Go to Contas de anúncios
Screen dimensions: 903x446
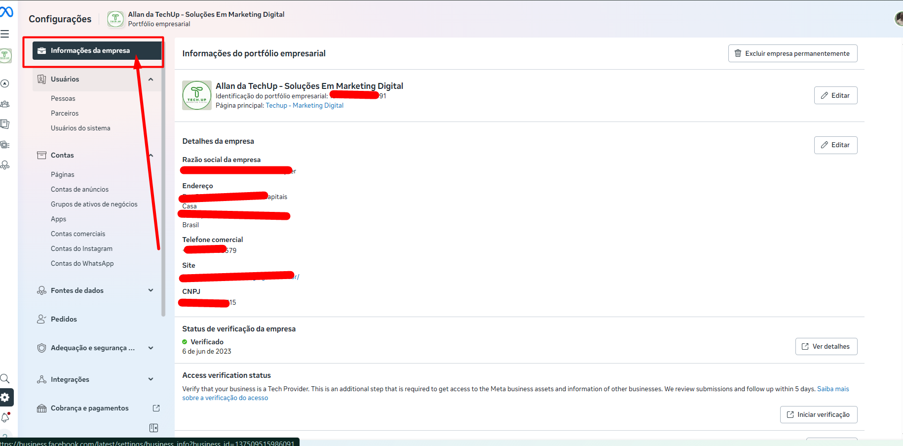[x=79, y=190]
